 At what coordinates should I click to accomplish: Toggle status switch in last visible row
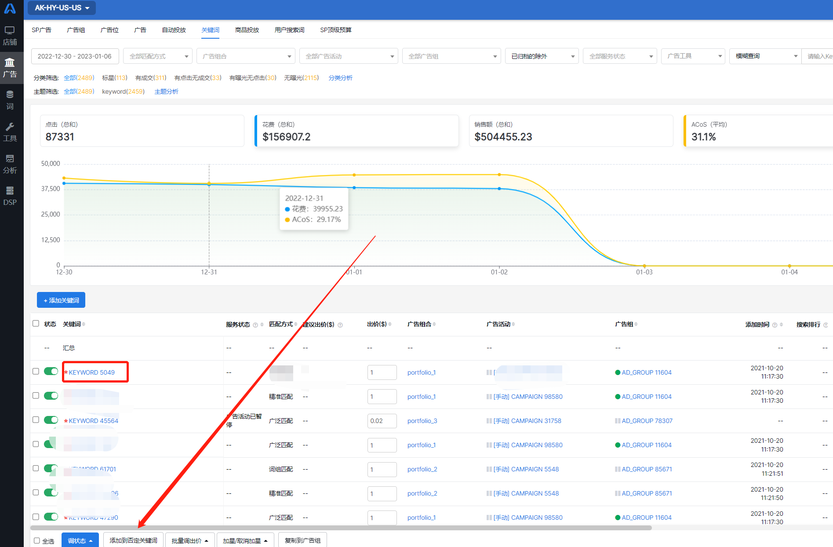(51, 517)
